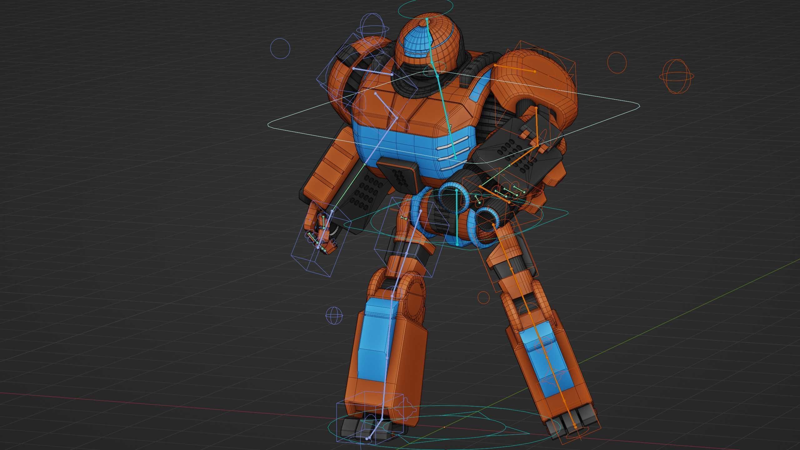Select the teal vertical pelvis bone at the hips
Screen dimensions: 800x450
(457, 217)
